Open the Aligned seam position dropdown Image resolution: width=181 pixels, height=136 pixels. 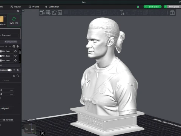[7, 108]
